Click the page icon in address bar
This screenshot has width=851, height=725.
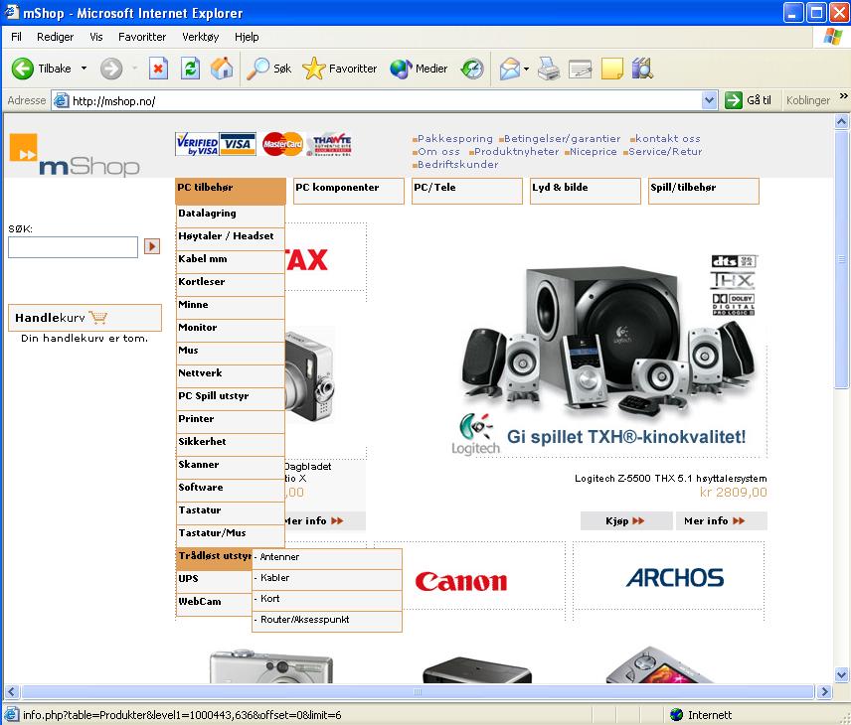tap(62, 101)
